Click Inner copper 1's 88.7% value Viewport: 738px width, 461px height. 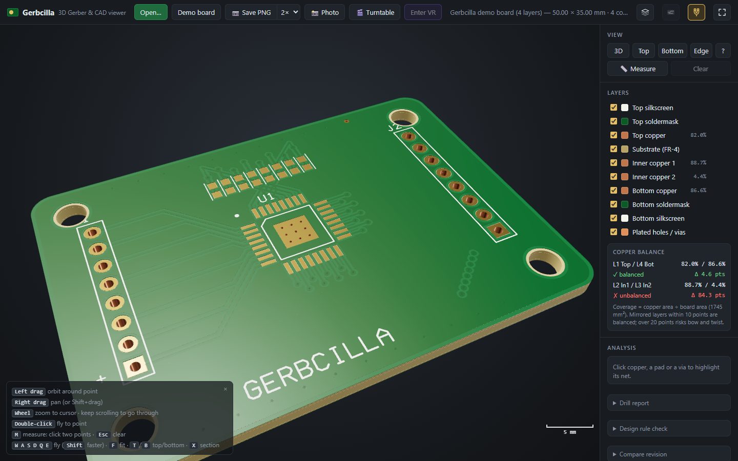pyautogui.click(x=698, y=163)
